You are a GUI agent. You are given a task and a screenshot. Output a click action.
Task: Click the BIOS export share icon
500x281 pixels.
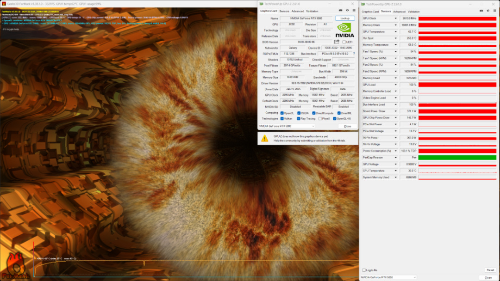(337, 42)
